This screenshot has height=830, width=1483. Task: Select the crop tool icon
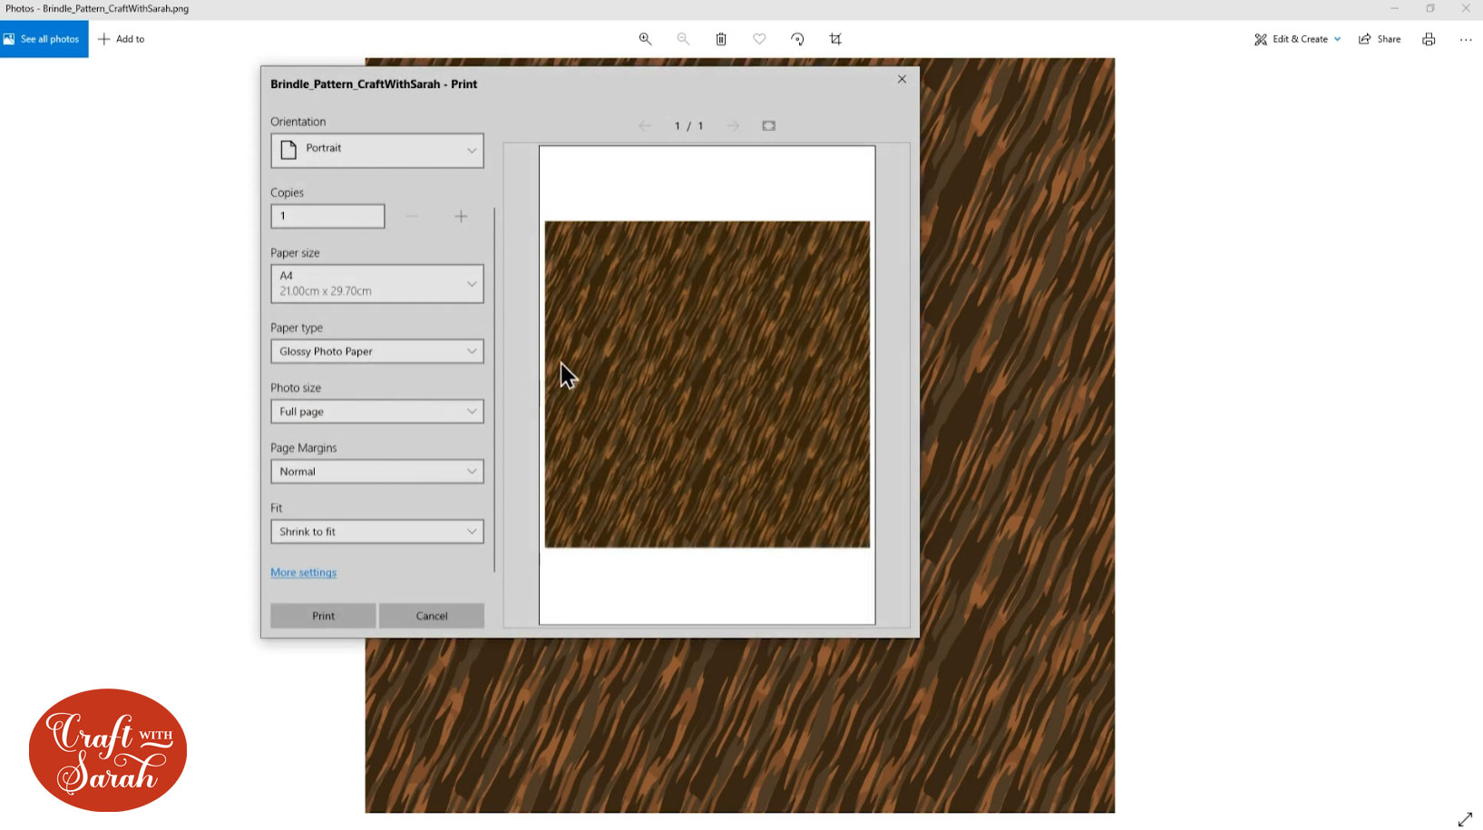(x=835, y=39)
